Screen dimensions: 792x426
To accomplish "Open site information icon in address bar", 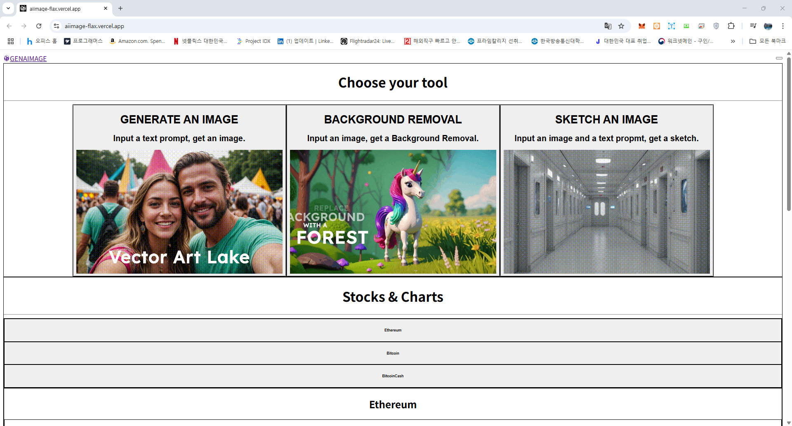I will click(57, 26).
